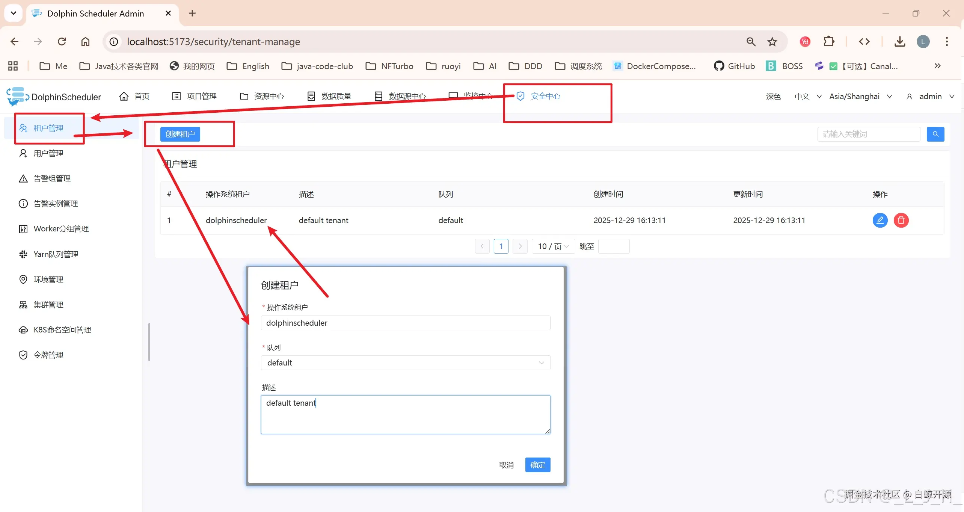The width and height of the screenshot is (964, 512).
Task: Bookmark the page with the star icon
Action: pos(772,42)
